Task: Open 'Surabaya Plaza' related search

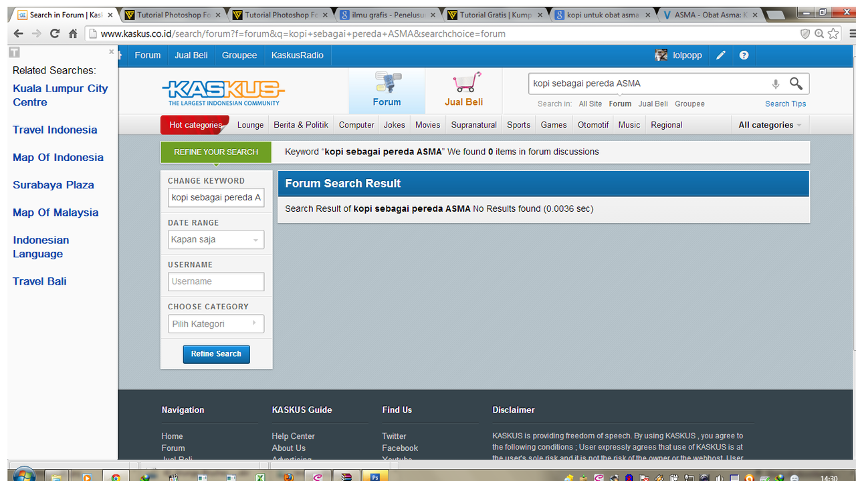Action: [x=53, y=185]
